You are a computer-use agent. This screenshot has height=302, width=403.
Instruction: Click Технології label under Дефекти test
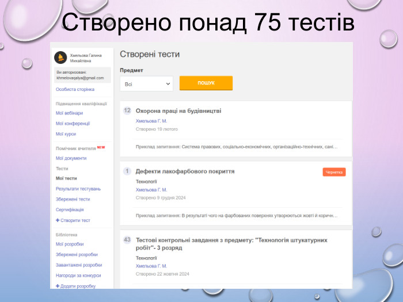(x=146, y=182)
